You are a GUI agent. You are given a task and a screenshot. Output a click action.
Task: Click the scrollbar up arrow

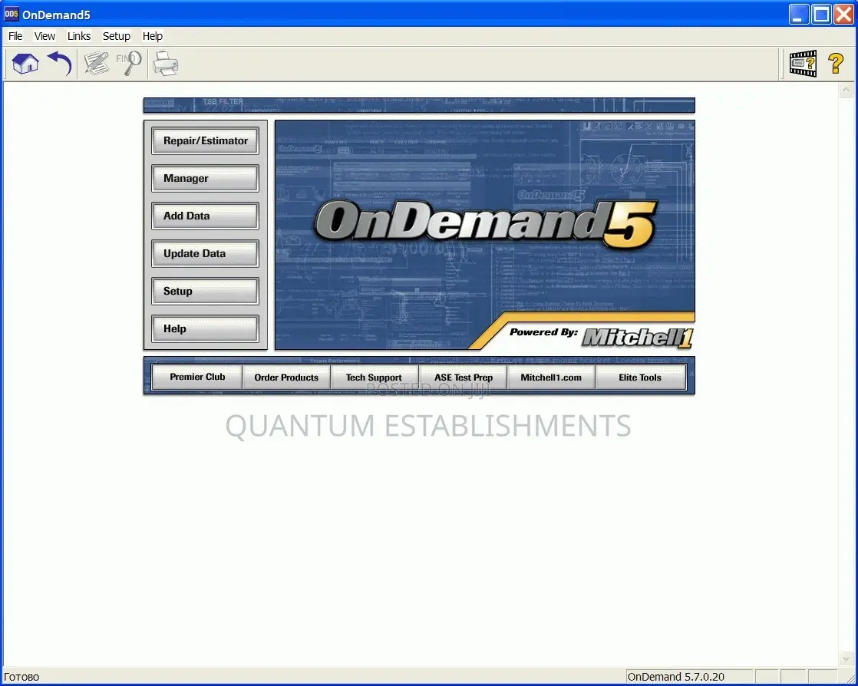pos(846,90)
